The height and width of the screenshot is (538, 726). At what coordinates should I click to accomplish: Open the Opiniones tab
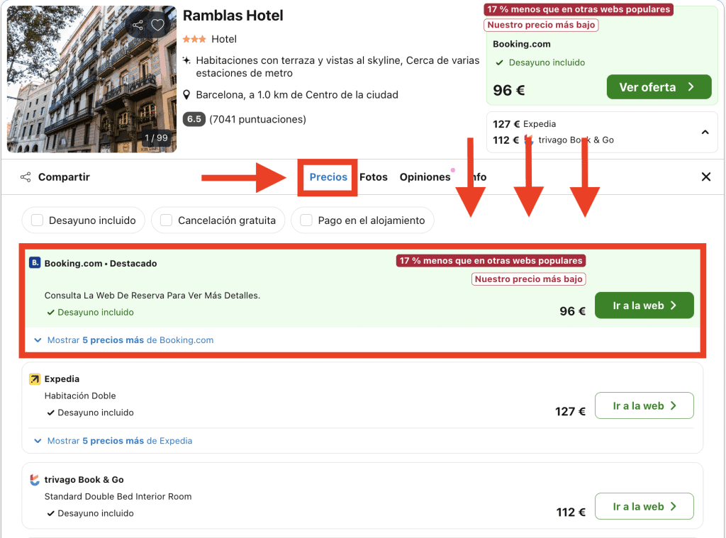pos(425,177)
